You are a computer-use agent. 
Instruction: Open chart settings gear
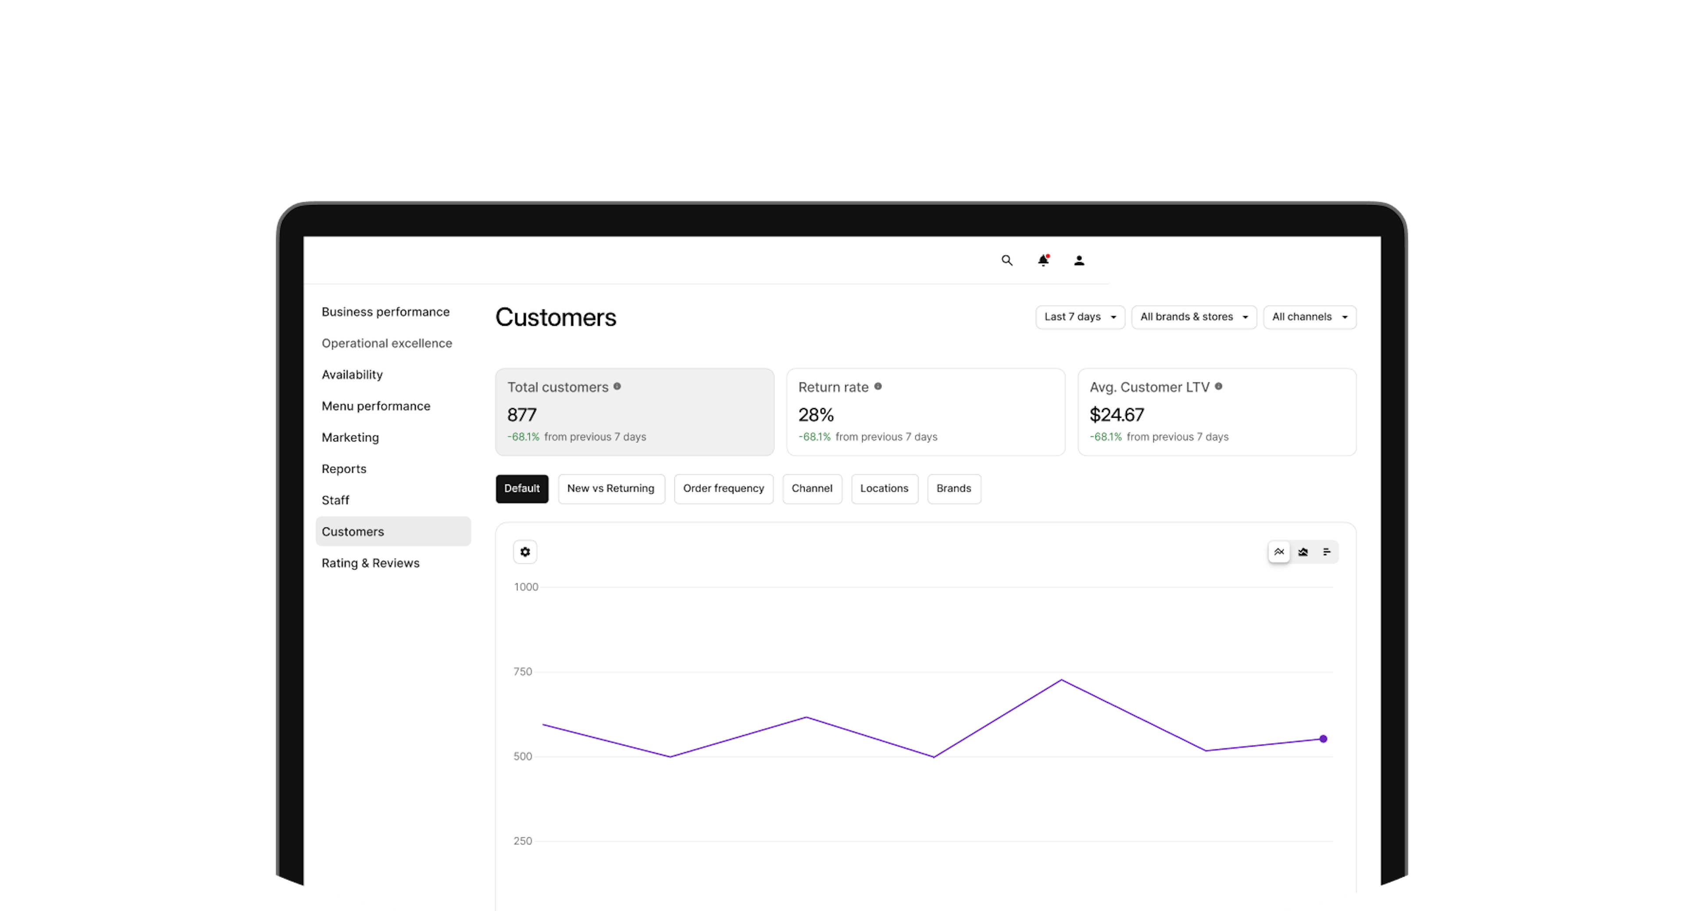coord(525,552)
